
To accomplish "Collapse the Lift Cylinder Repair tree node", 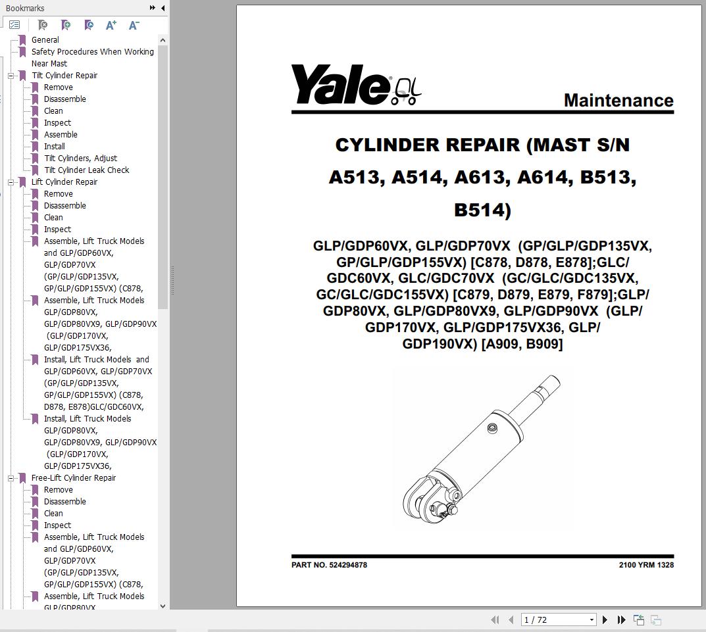I will tap(11, 182).
